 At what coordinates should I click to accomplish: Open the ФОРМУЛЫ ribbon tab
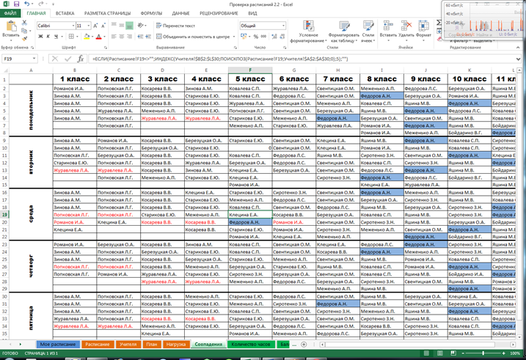(x=151, y=13)
